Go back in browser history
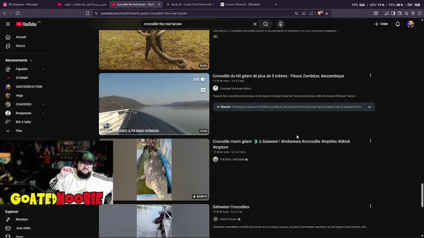 pos(4,13)
